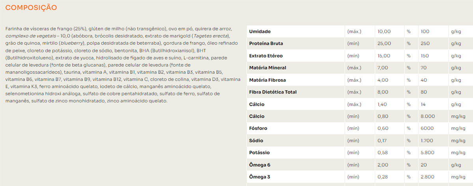The height and width of the screenshot is (186, 473).
Task: Click the 8.000 mg/kg Cálcio value
Action: 428,116
